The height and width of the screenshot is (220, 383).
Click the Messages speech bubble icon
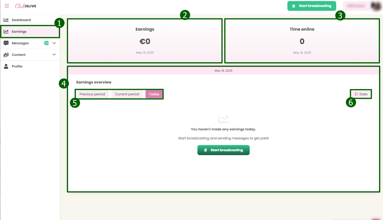pos(6,43)
